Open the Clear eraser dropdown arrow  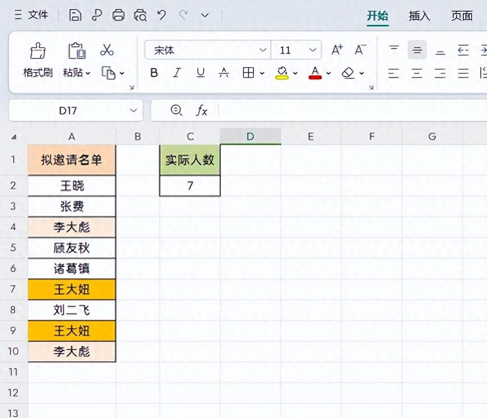pos(362,73)
